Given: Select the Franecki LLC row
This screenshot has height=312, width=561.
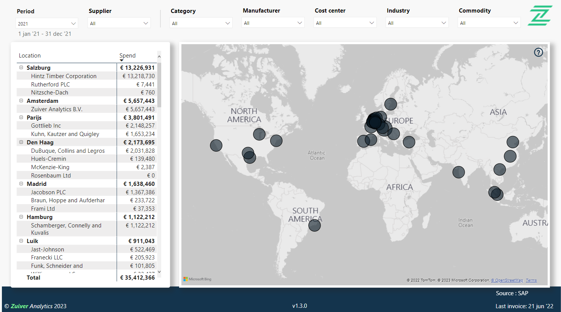Looking at the screenshot, I should pyautogui.click(x=87, y=258).
